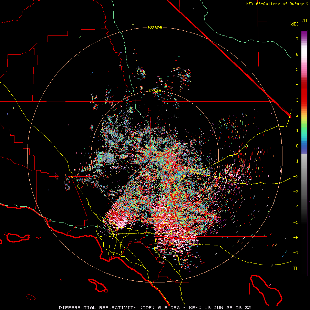Click the '50 NMI' range ring label
The height and width of the screenshot is (310, 310).
tap(155, 91)
